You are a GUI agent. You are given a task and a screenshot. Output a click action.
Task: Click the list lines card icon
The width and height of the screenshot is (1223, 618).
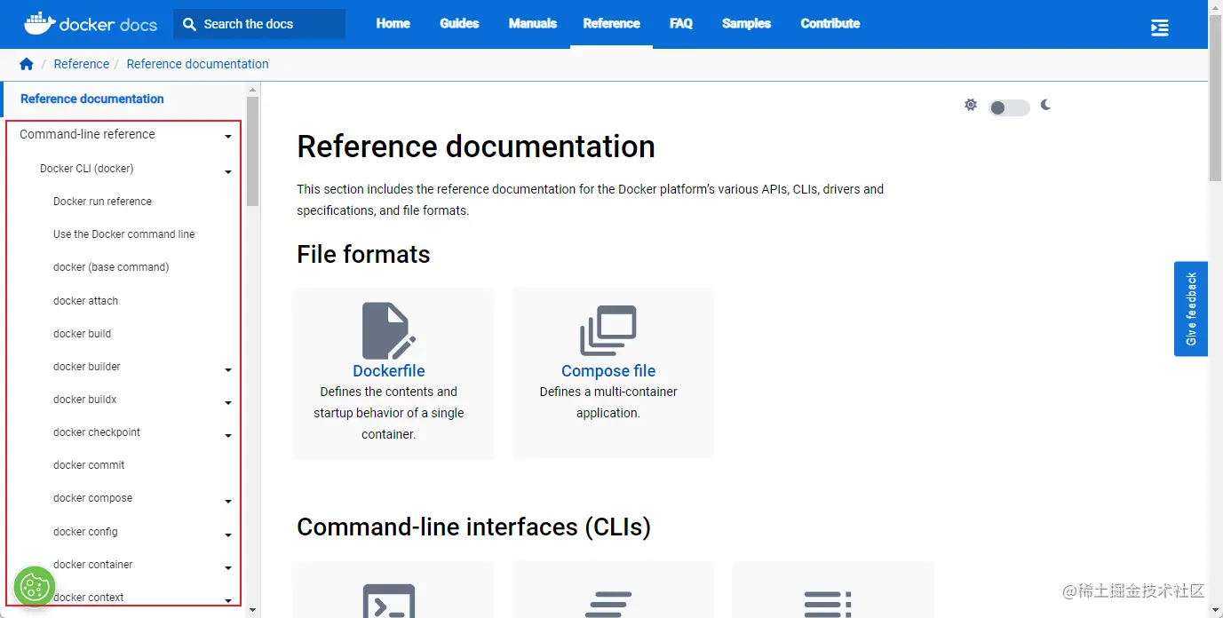tap(828, 604)
